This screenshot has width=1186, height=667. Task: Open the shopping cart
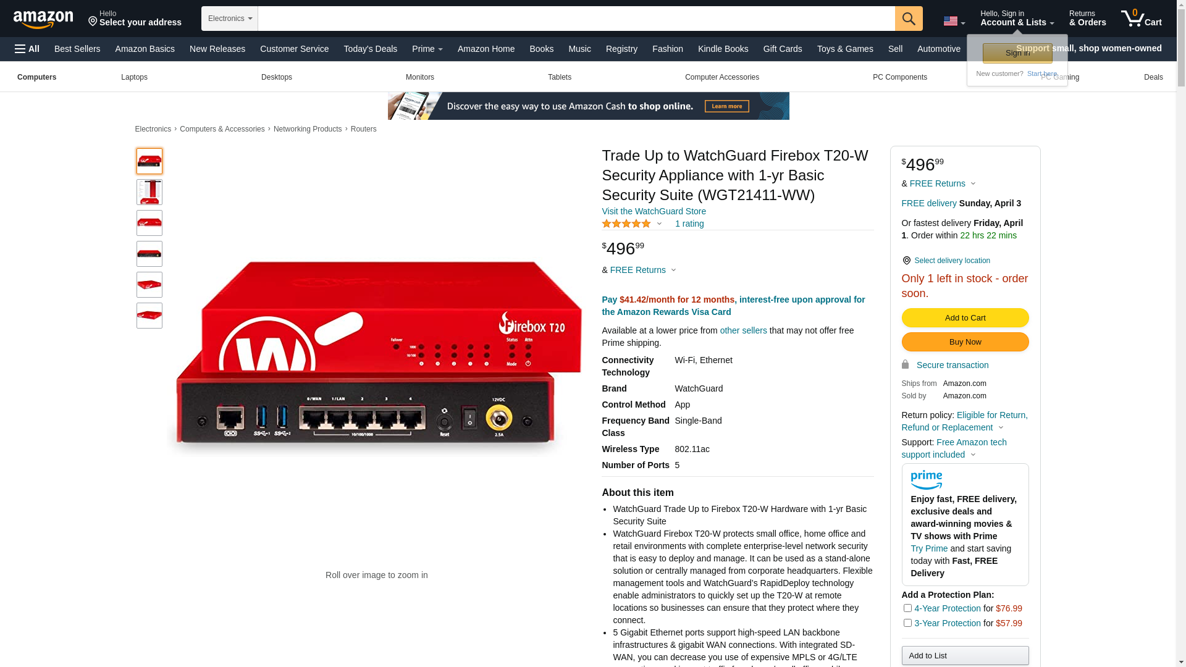click(x=1142, y=18)
